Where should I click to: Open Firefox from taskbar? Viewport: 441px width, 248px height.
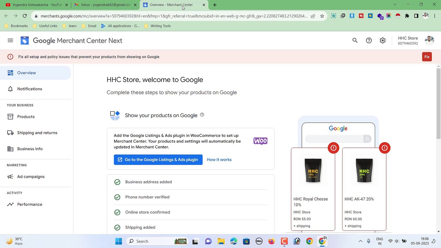[271, 241]
